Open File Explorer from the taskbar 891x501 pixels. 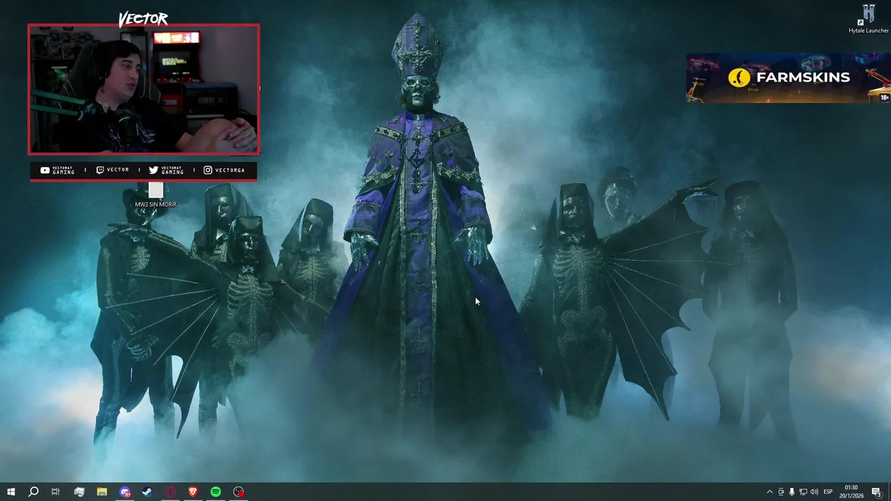coord(102,492)
